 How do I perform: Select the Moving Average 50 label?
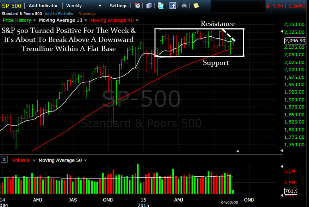[60, 160]
